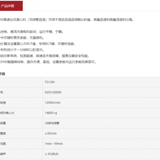Click the line about 自诊断系统
The image size is (160, 160).
45,56
